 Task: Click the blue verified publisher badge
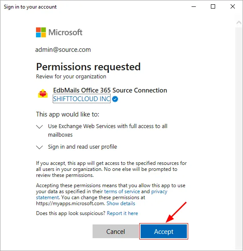point(115,99)
